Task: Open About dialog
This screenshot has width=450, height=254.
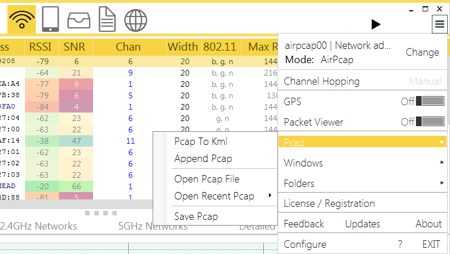Action: click(428, 224)
